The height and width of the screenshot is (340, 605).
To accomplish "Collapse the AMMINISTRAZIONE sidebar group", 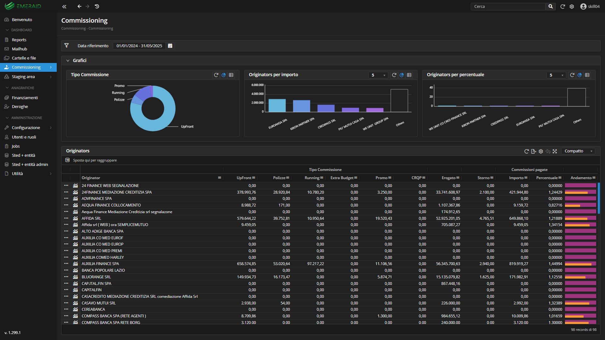I will [7, 118].
